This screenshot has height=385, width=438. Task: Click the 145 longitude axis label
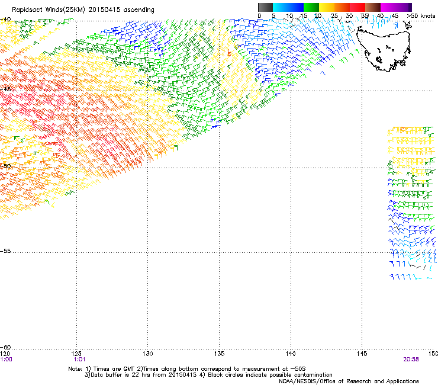[362, 354]
